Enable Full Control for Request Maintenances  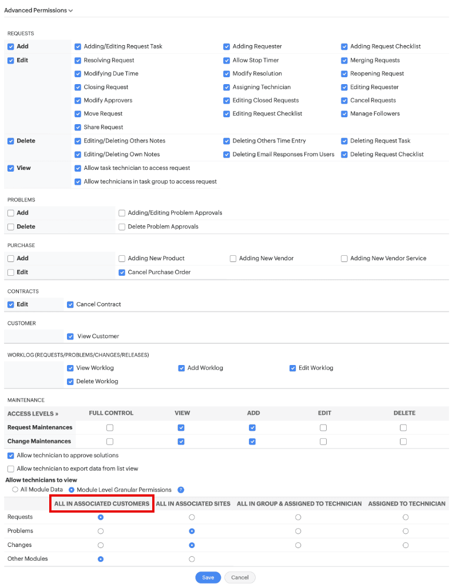coord(110,427)
